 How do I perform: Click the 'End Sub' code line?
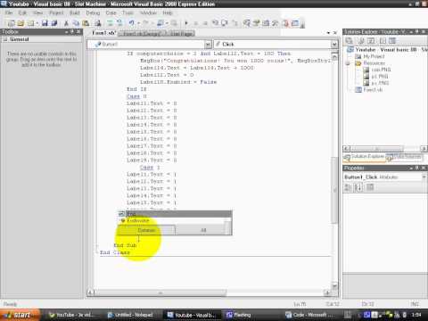[125, 245]
